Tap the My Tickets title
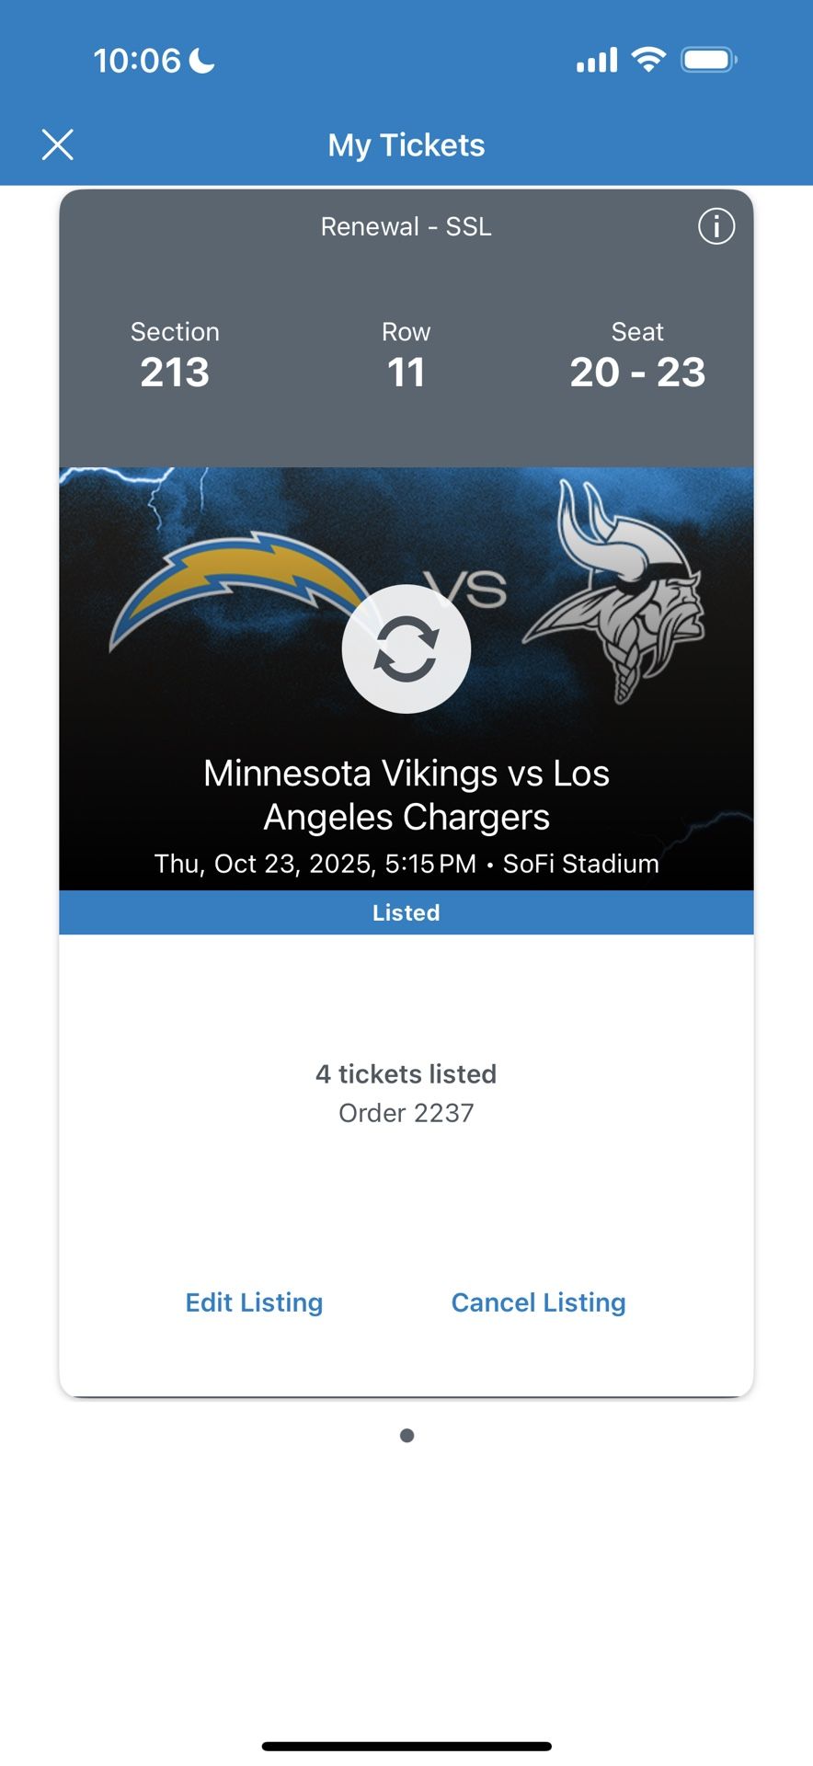813x1766 pixels. [x=406, y=144]
